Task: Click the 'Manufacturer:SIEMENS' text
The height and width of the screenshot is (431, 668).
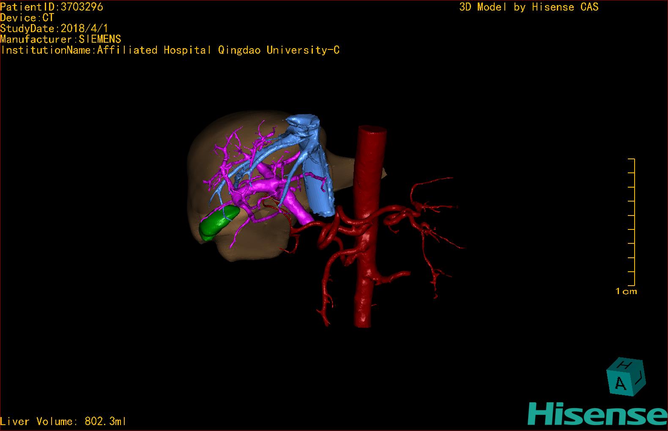Action: click(x=60, y=39)
